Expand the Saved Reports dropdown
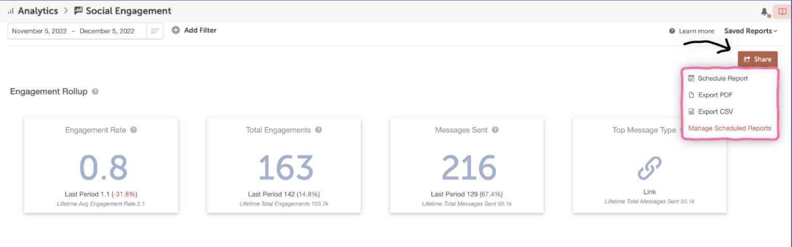The height and width of the screenshot is (247, 792). click(x=750, y=31)
